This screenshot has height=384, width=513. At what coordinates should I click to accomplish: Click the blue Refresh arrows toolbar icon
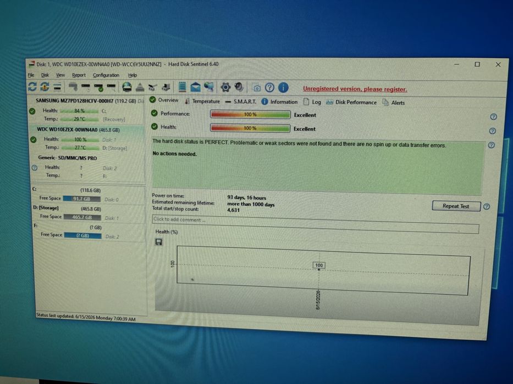pyautogui.click(x=32, y=87)
